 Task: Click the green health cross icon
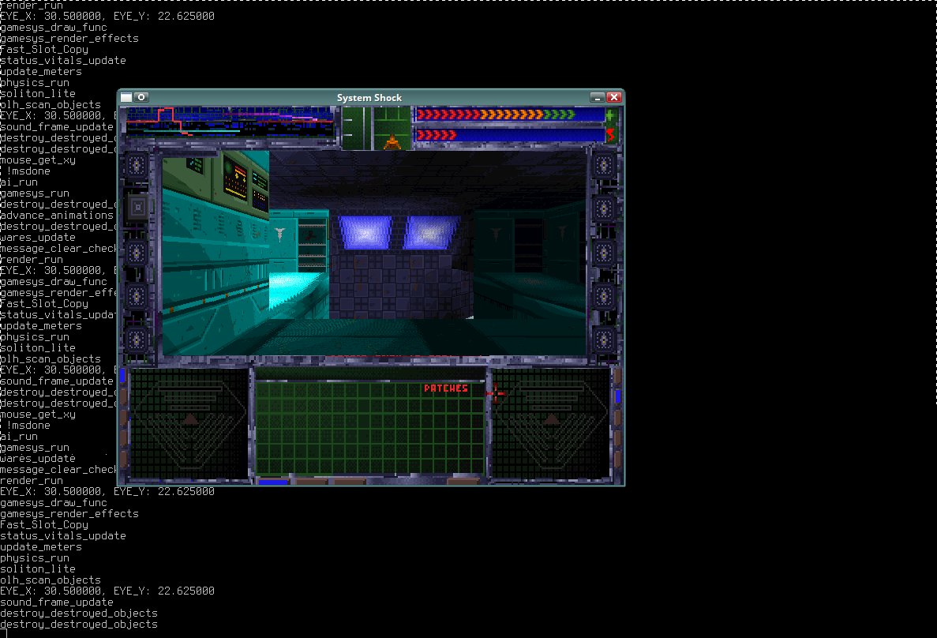pyautogui.click(x=610, y=114)
